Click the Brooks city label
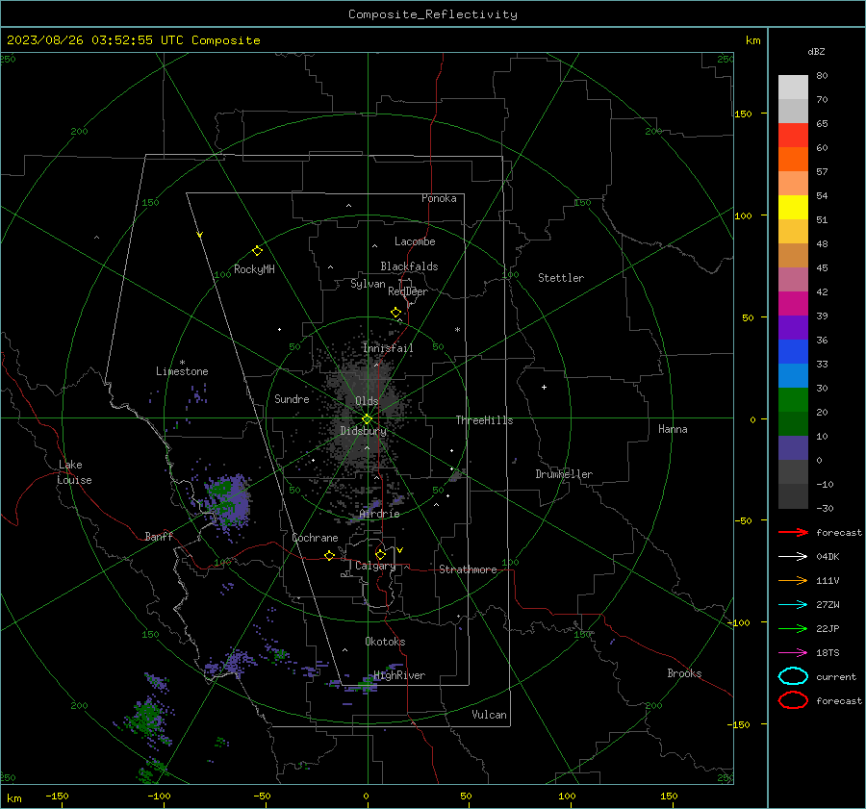The image size is (866, 809). 684,673
